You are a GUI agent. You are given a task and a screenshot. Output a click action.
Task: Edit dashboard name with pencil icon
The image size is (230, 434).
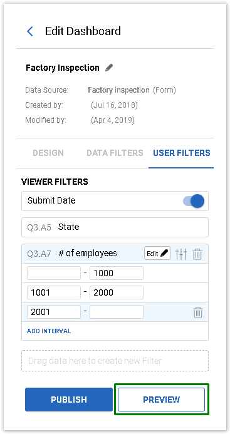point(109,68)
